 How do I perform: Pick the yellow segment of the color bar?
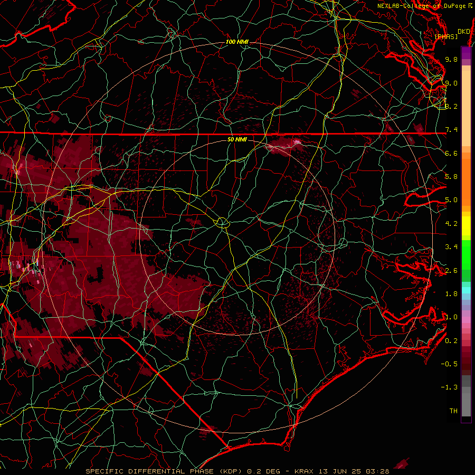(x=466, y=226)
